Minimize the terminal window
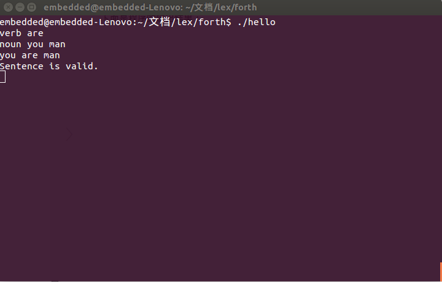The height and width of the screenshot is (282, 442). [18, 7]
